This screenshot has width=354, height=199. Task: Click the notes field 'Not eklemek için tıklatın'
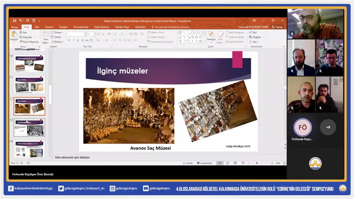tap(72, 157)
